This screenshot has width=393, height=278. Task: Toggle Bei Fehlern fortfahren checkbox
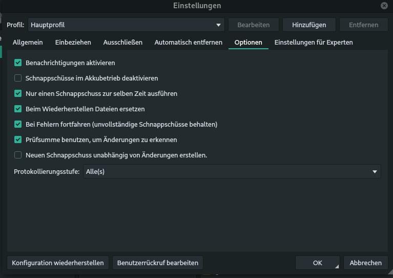coord(18,124)
